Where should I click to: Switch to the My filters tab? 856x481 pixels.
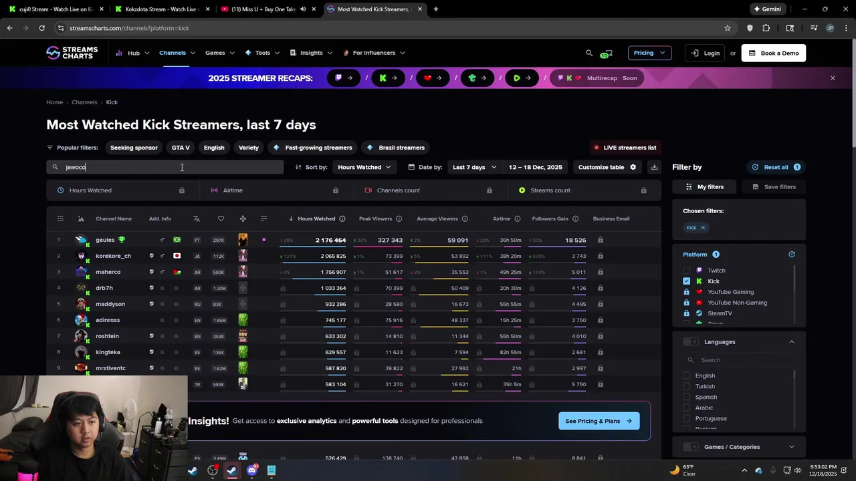tap(706, 187)
